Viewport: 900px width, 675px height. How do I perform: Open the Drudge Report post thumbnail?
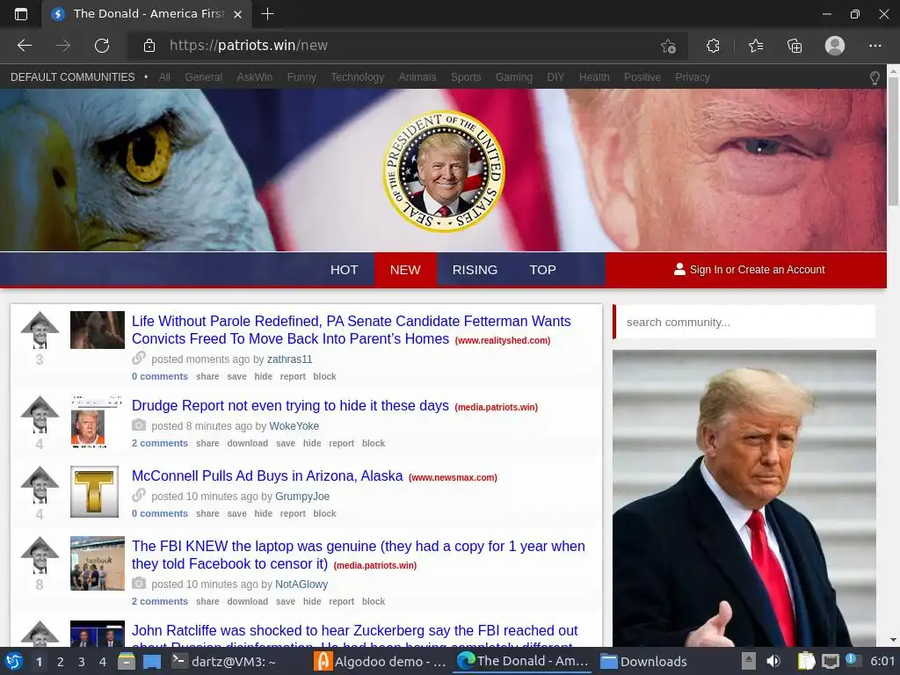coord(97,421)
